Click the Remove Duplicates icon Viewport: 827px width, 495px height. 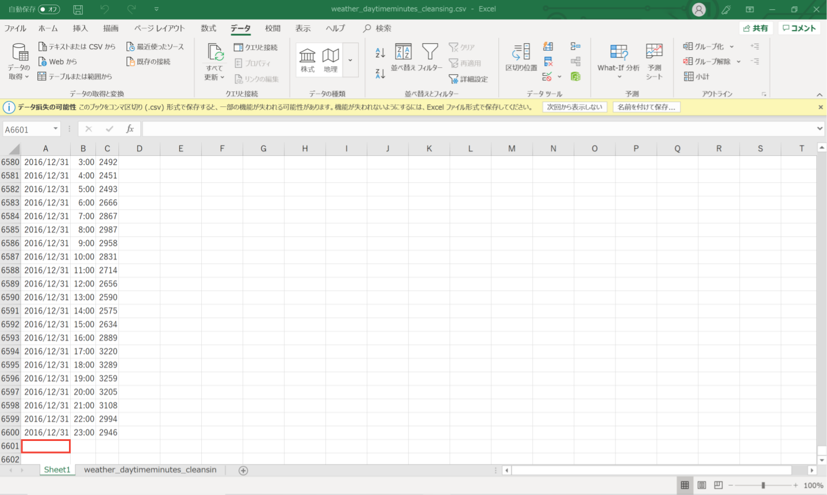(548, 62)
